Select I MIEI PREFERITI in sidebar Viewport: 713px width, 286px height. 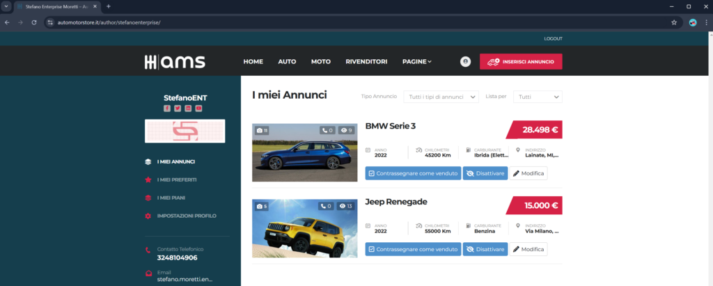pyautogui.click(x=177, y=180)
